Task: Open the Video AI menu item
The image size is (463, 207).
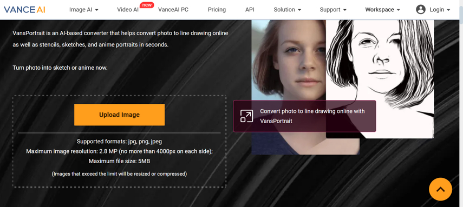Action: pos(128,10)
